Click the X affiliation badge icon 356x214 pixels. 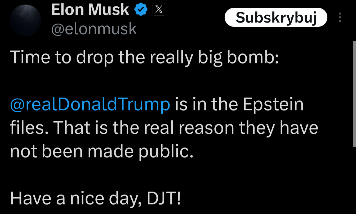(159, 10)
